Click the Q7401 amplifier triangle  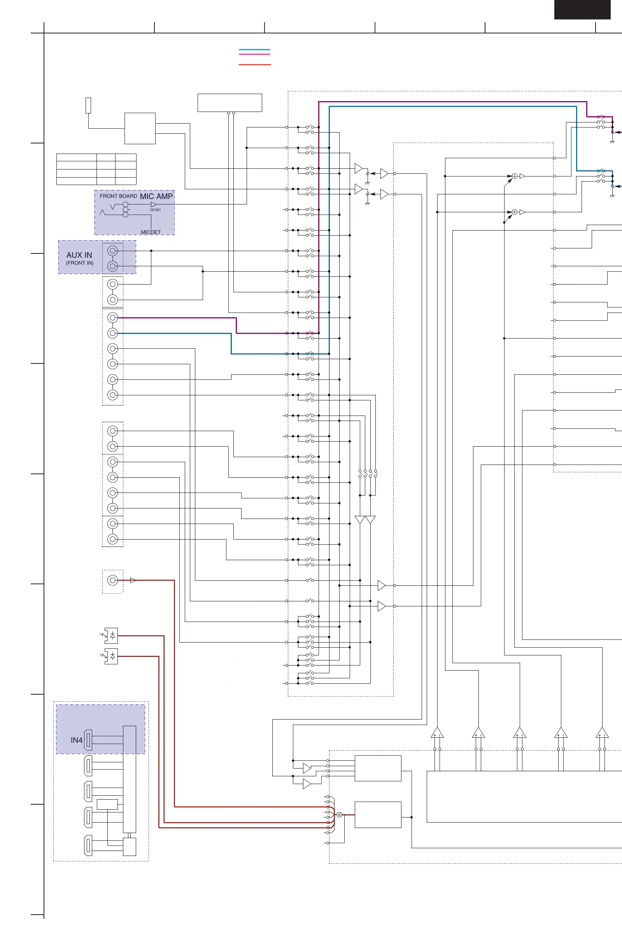click(x=154, y=204)
